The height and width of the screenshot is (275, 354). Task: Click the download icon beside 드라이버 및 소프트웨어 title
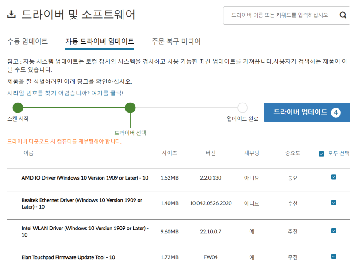(10, 15)
